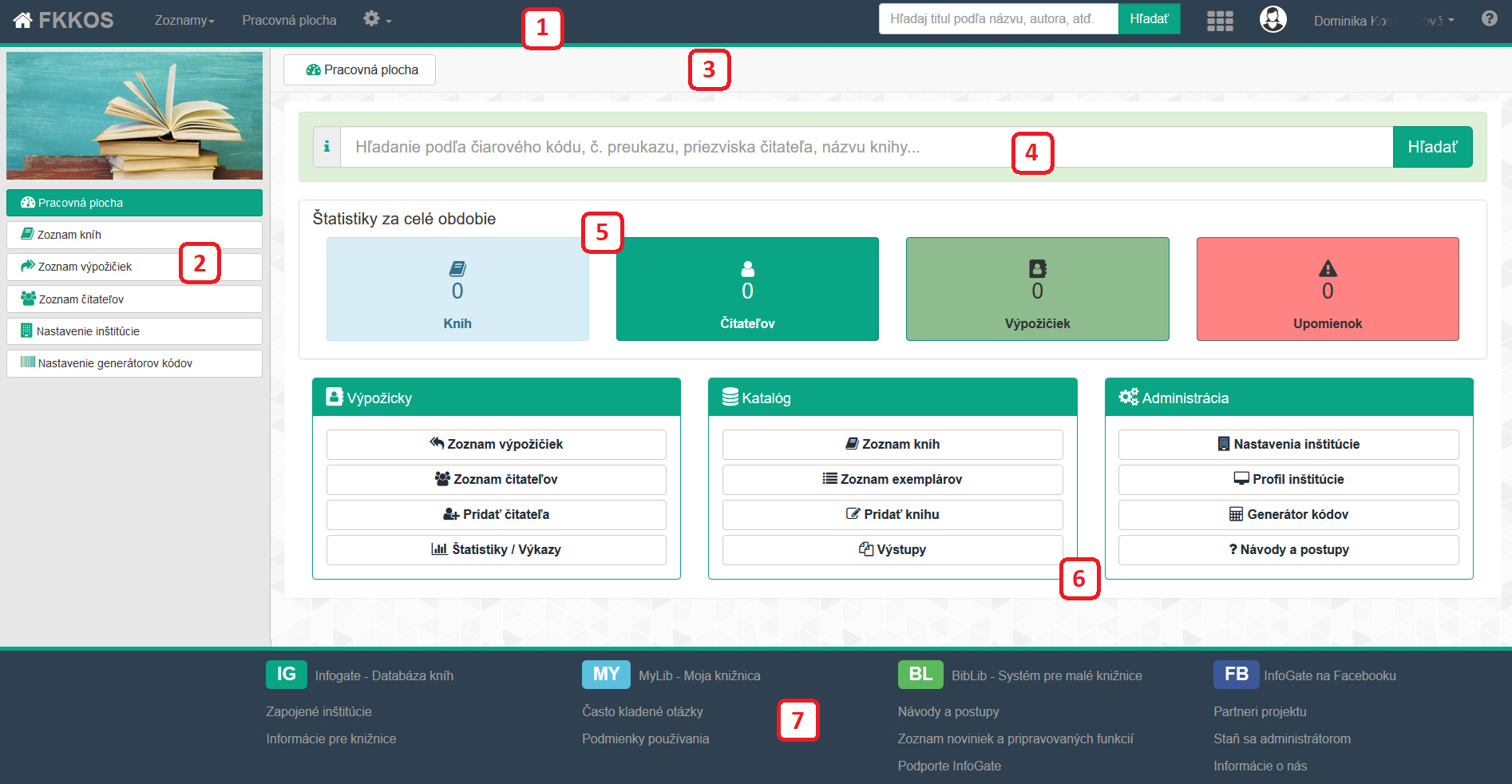Click the Generátor kódov button
Image resolution: width=1512 pixels, height=784 pixels.
coord(1288,514)
